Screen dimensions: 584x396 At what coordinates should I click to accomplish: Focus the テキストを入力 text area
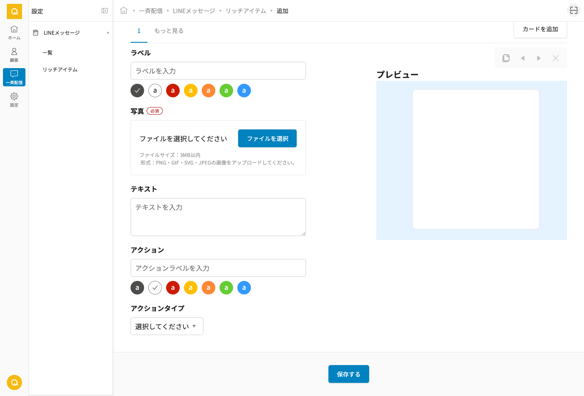[x=218, y=217]
